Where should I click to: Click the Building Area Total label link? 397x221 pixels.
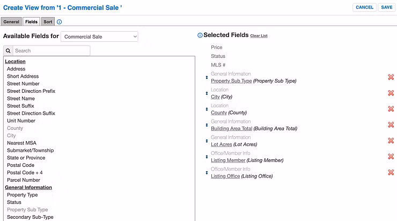click(232, 128)
